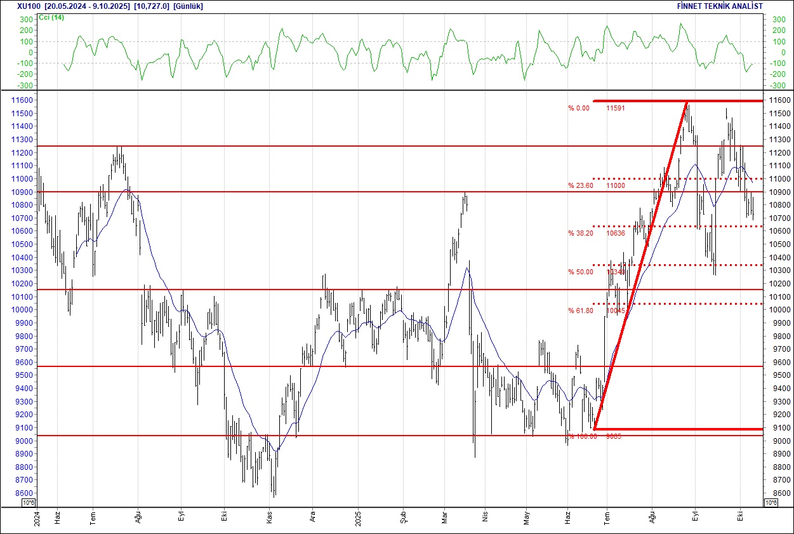This screenshot has width=794, height=534.
Task: Click the Nis month marker on time axis
Action: pyautogui.click(x=486, y=517)
